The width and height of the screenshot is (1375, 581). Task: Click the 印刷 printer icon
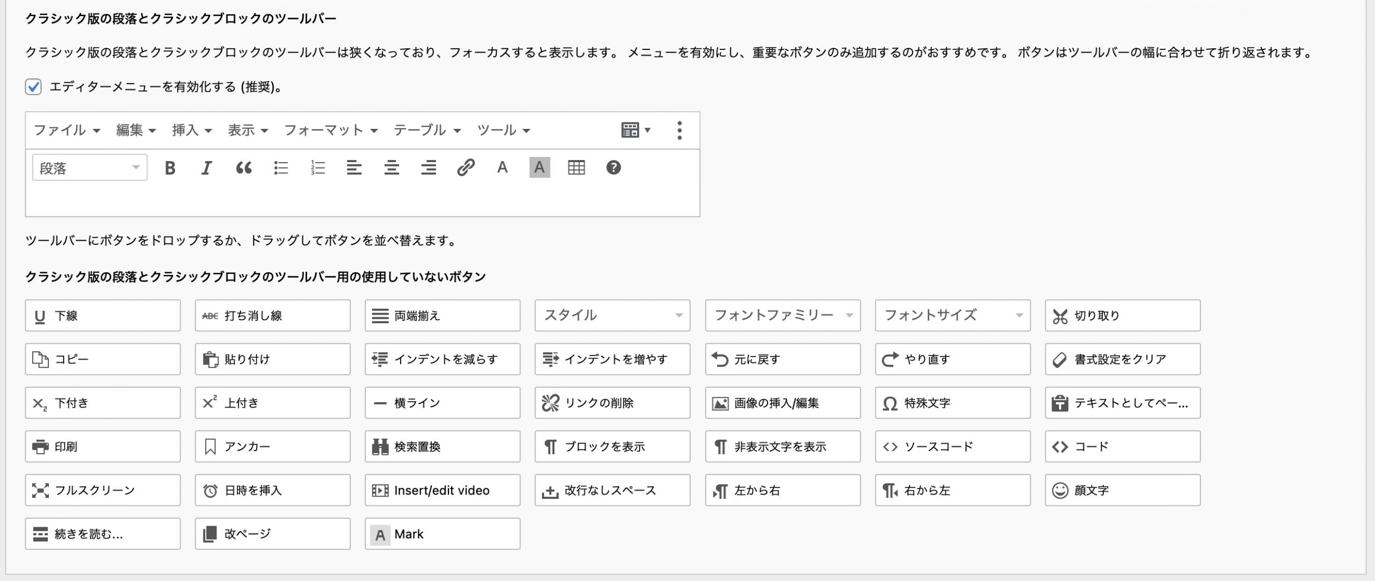[40, 447]
